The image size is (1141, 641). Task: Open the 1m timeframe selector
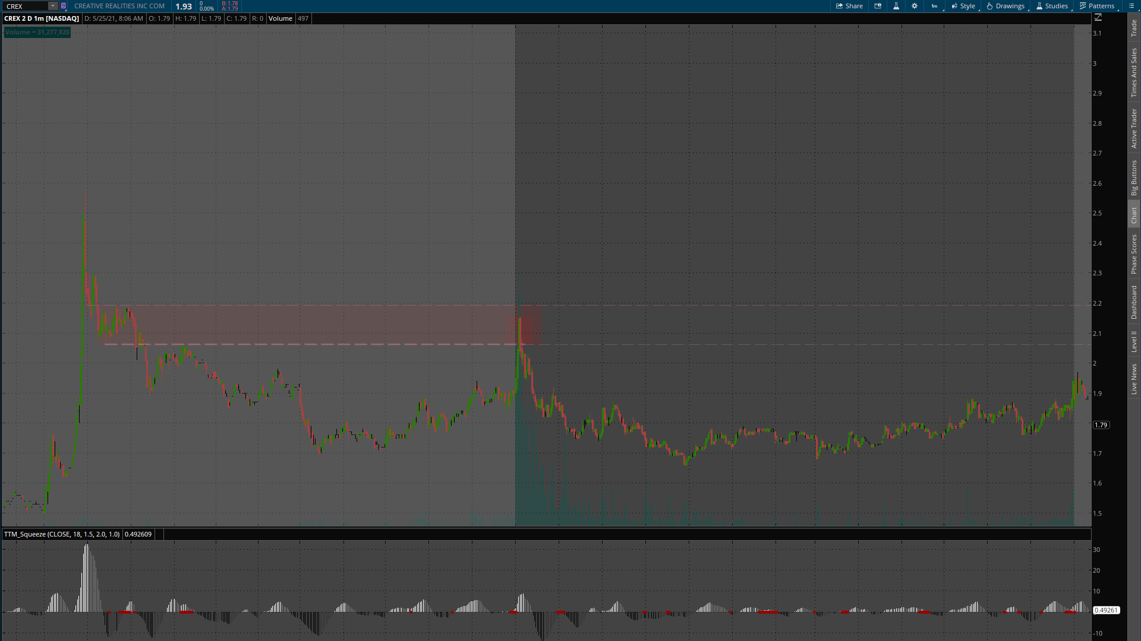935,6
